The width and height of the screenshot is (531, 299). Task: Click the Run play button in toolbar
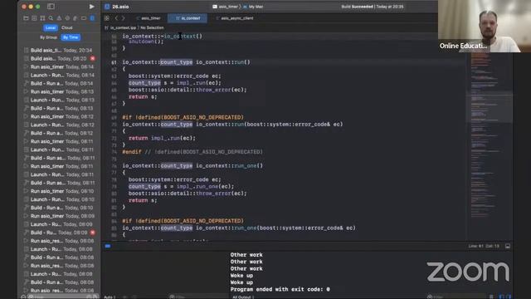(x=91, y=7)
